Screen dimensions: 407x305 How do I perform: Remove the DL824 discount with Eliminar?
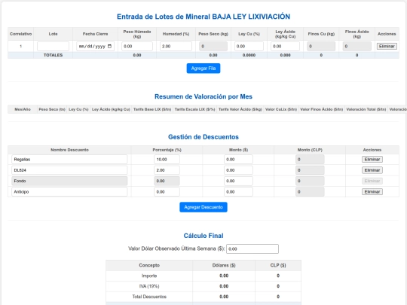(372, 170)
